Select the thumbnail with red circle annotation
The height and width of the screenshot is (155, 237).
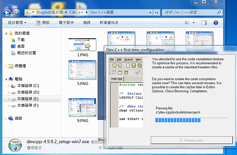pos(121,39)
